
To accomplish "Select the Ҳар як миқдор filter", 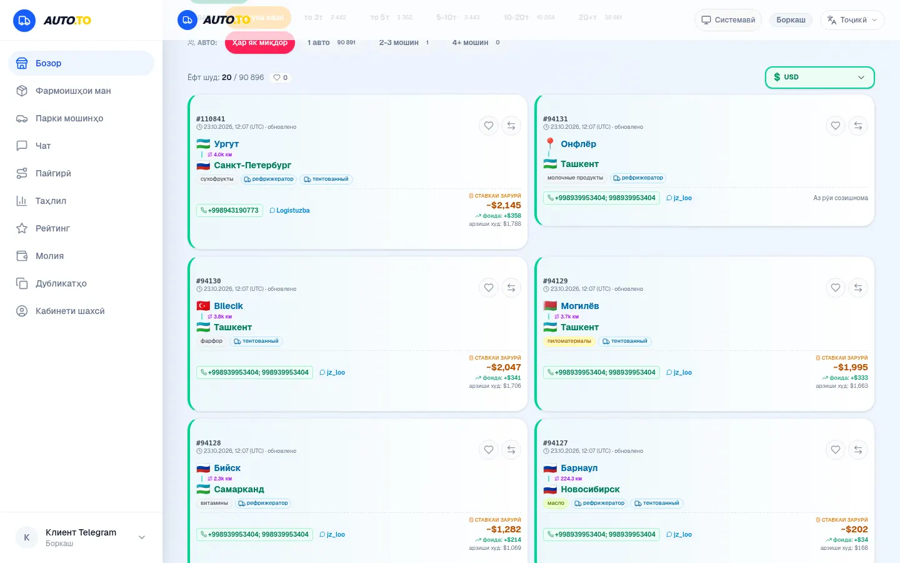I will (260, 43).
